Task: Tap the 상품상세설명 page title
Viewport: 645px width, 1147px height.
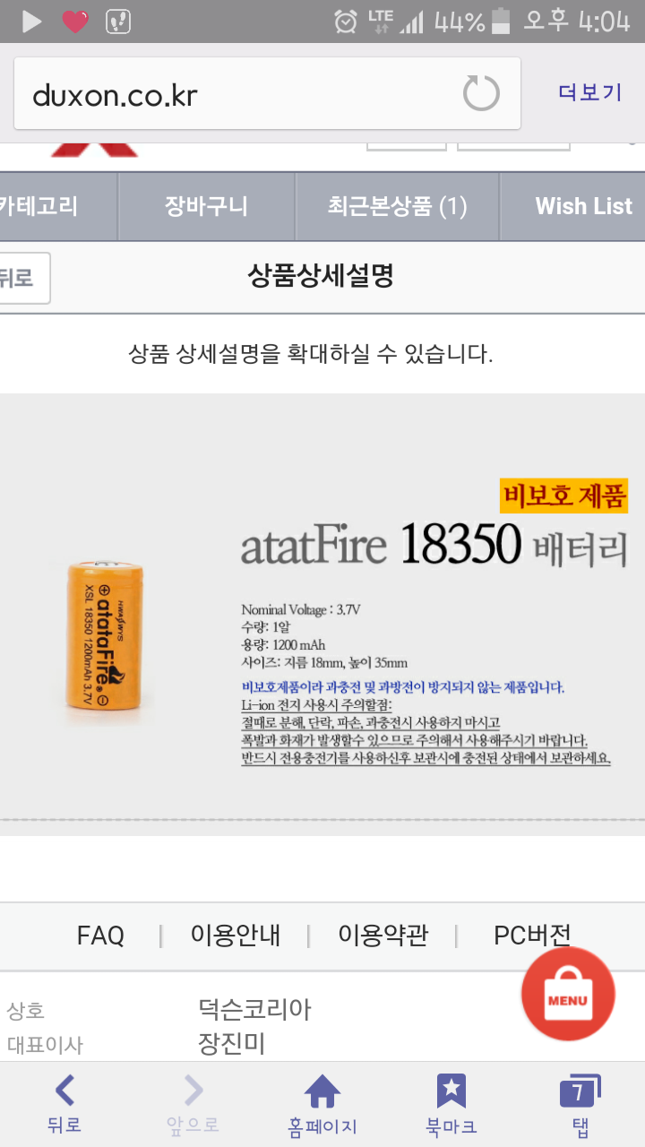Action: 321,277
